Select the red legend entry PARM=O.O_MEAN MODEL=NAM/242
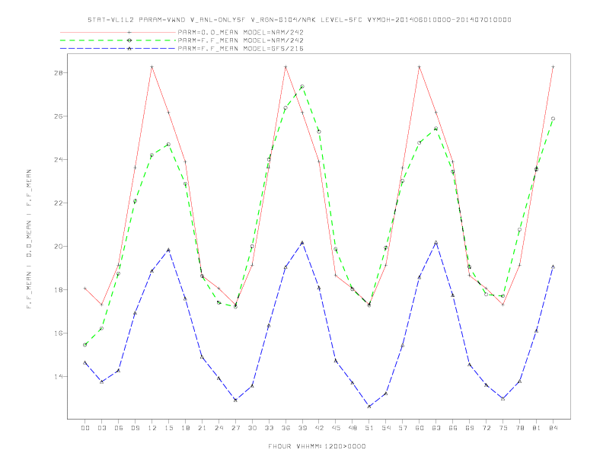This screenshot has width=603, height=466. (241, 32)
